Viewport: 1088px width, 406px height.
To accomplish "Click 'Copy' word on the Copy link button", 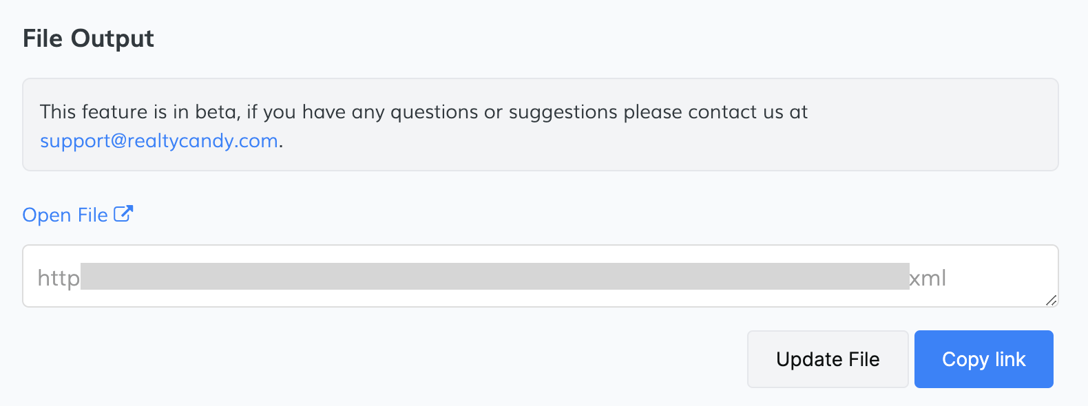I will pyautogui.click(x=965, y=359).
